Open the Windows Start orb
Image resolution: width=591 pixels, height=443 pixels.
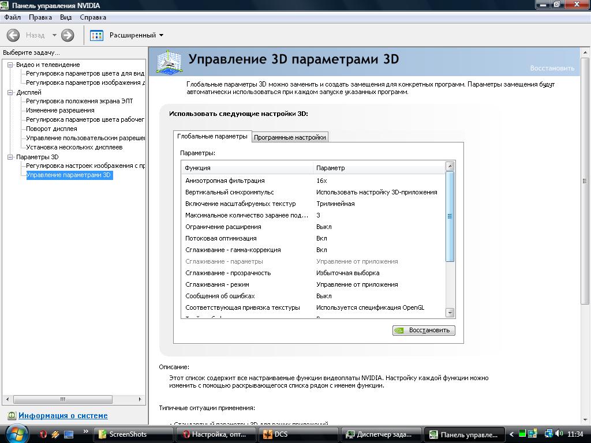(x=16, y=434)
